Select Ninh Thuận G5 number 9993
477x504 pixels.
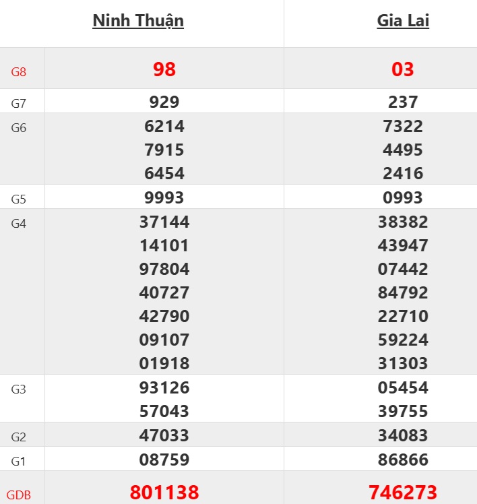(164, 197)
